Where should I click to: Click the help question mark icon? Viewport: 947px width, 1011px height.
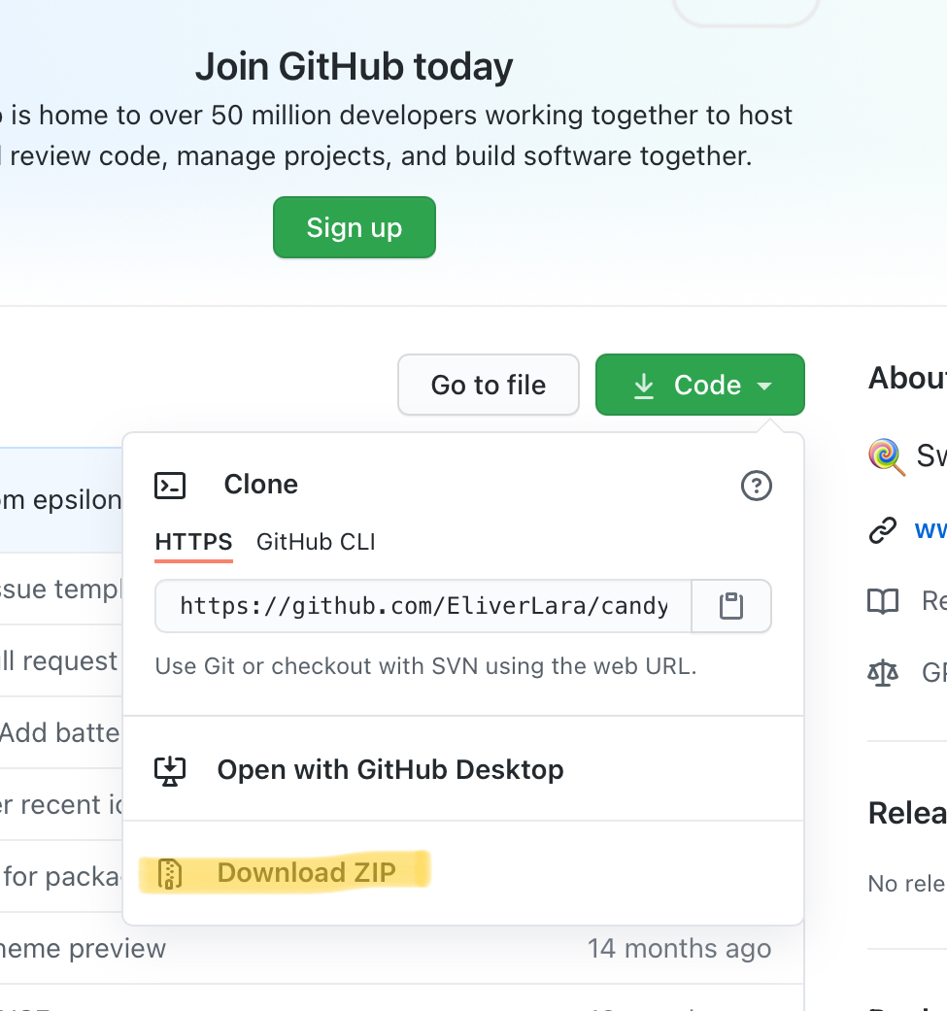[x=756, y=485]
